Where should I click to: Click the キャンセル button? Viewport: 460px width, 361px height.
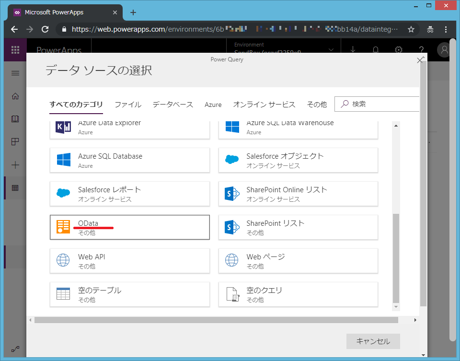point(373,341)
